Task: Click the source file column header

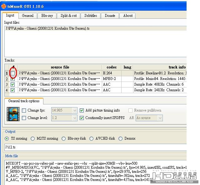Action: [x=60, y=67]
